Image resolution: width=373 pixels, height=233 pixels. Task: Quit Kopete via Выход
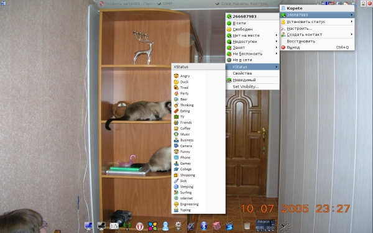[317, 47]
